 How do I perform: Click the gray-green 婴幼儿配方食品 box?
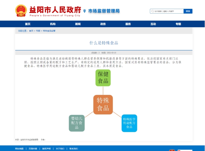click(77, 123)
